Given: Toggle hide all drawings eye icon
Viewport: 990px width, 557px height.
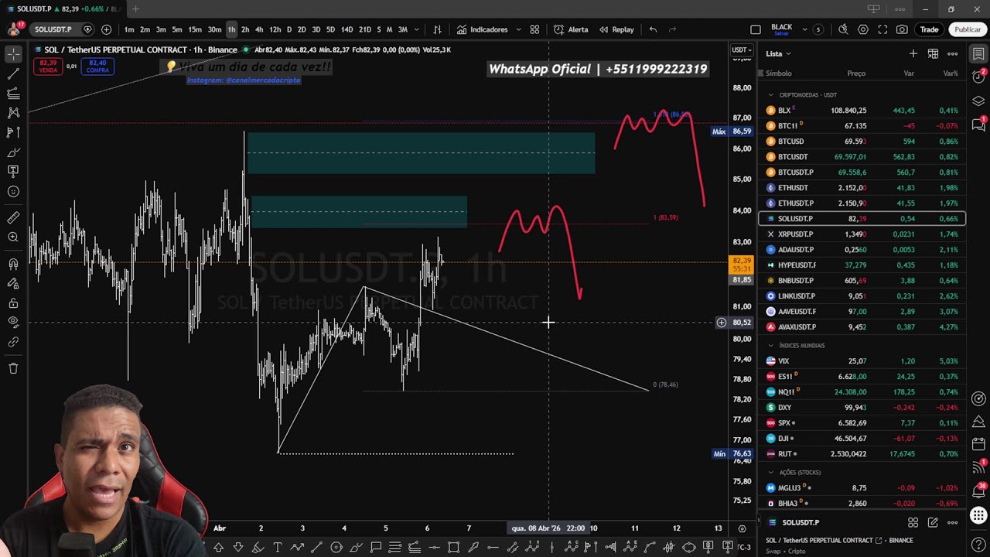Looking at the screenshot, I should click(13, 322).
